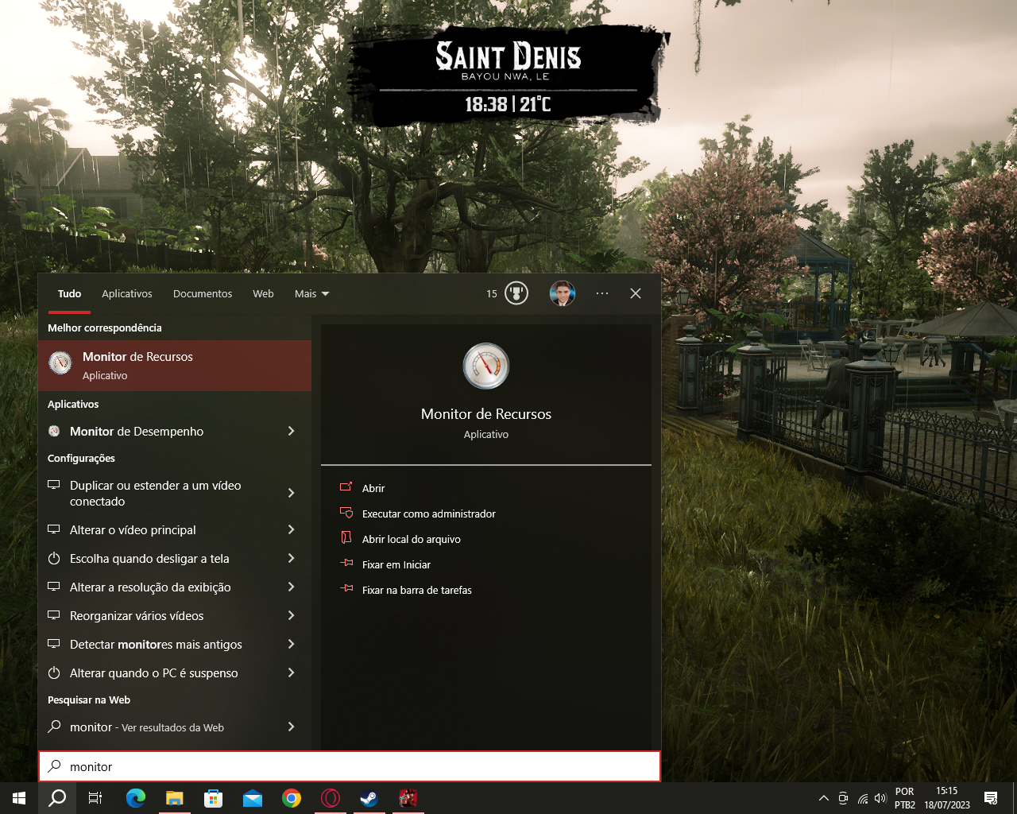Expand the monitor web results arrow
The width and height of the screenshot is (1017, 814).
coord(291,727)
